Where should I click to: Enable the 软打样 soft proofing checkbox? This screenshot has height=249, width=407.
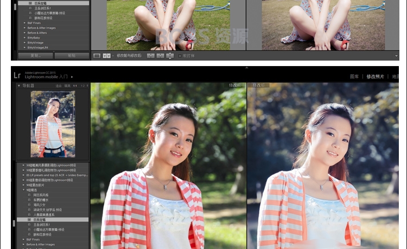click(180, 56)
